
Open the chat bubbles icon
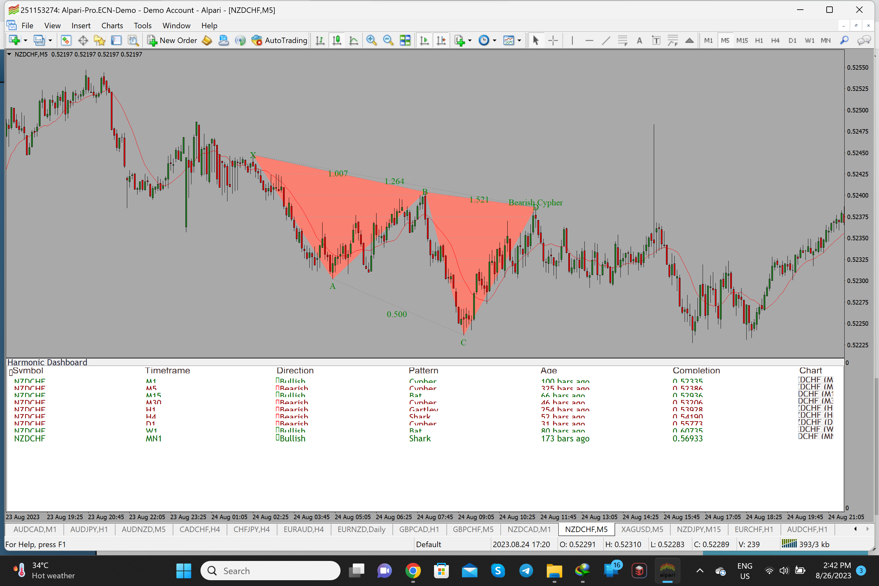[x=864, y=40]
